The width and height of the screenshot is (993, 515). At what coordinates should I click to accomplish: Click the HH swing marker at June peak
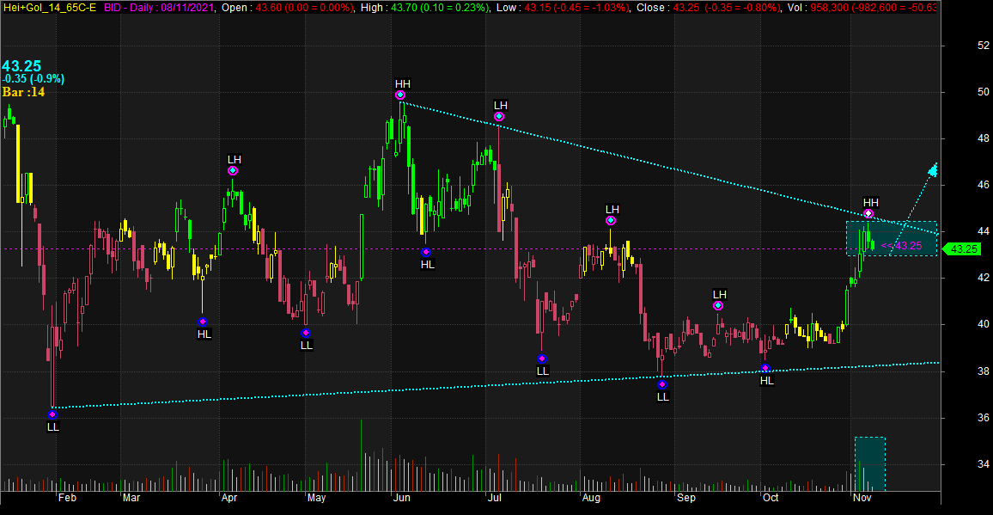pos(400,95)
